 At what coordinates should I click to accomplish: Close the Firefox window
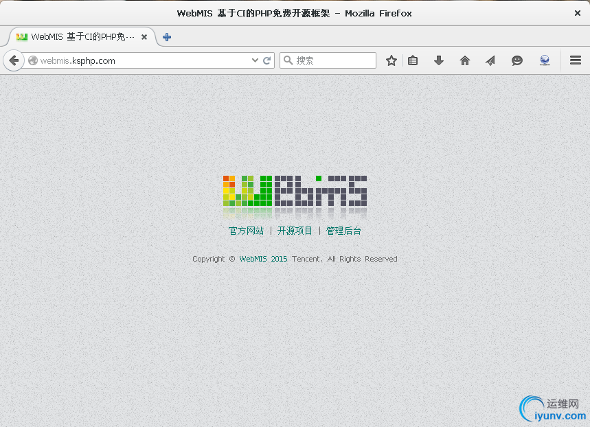click(x=577, y=13)
